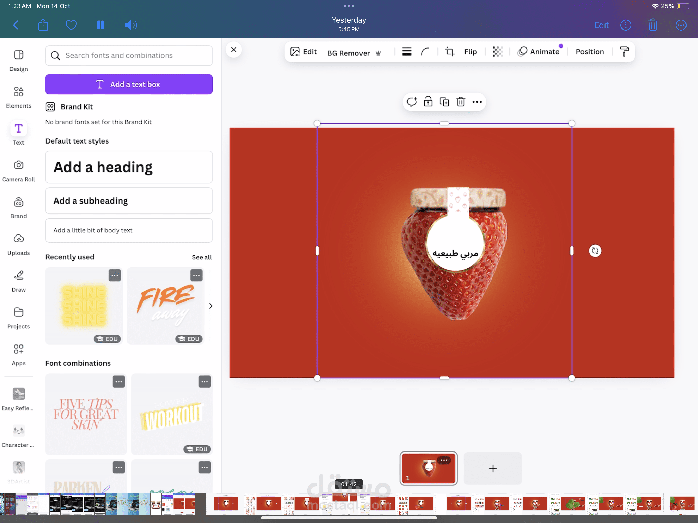698x523 pixels.
Task: Expand recently used fonts with arrow
Action: (x=211, y=306)
